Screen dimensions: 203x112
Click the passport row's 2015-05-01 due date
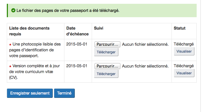pos(77,44)
